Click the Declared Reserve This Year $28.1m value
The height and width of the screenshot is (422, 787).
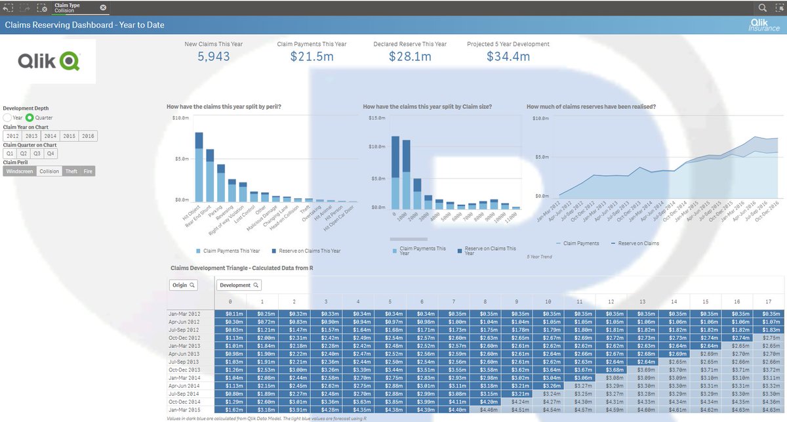click(x=410, y=56)
